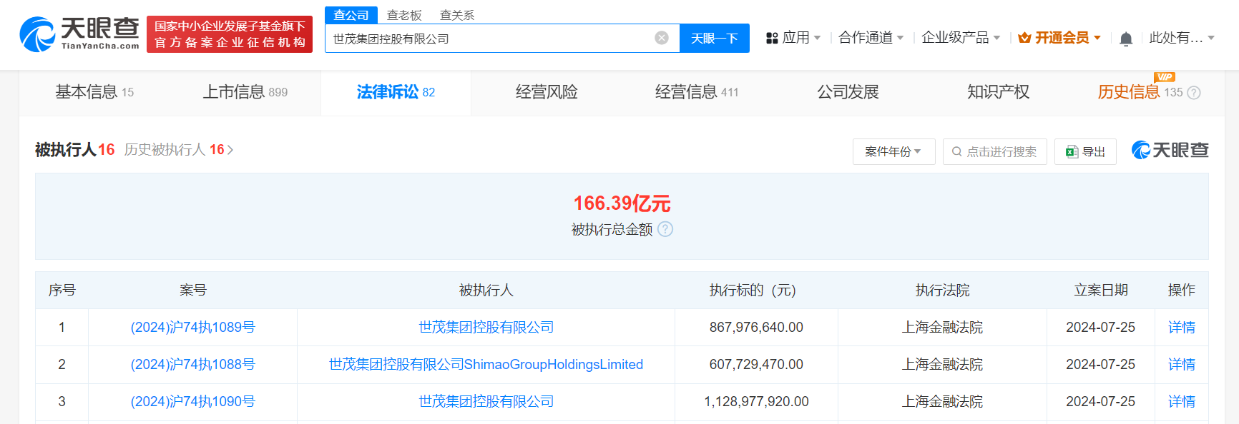The height and width of the screenshot is (424, 1239).
Task: Click amount 607,729,470.00
Action: tap(756, 364)
